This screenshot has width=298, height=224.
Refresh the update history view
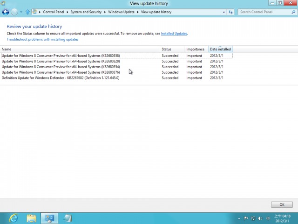[230, 12]
